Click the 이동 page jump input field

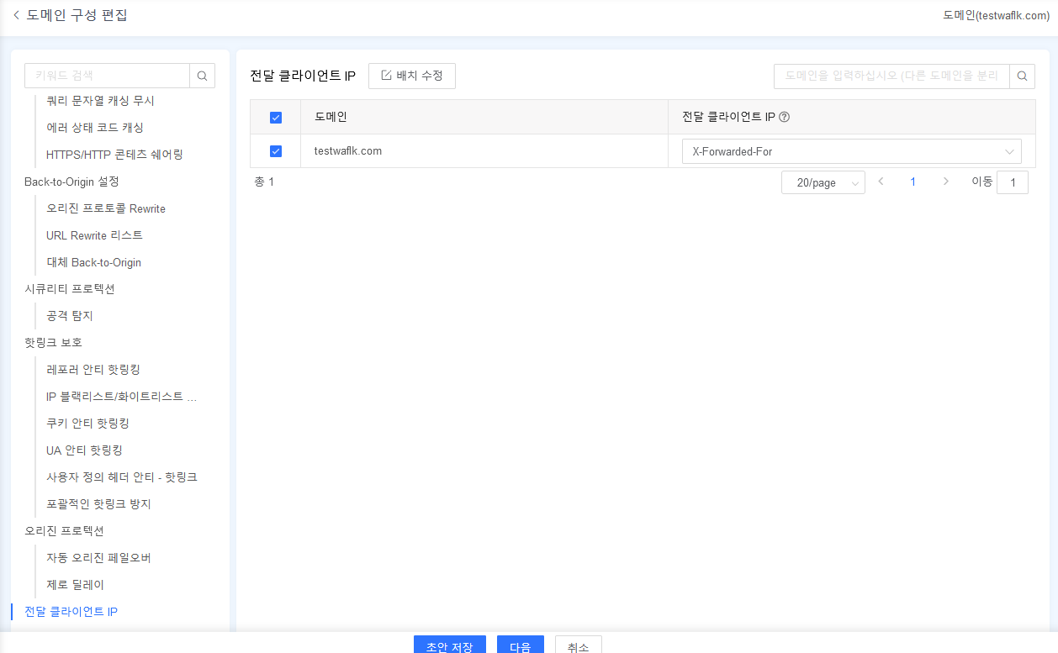1013,182
